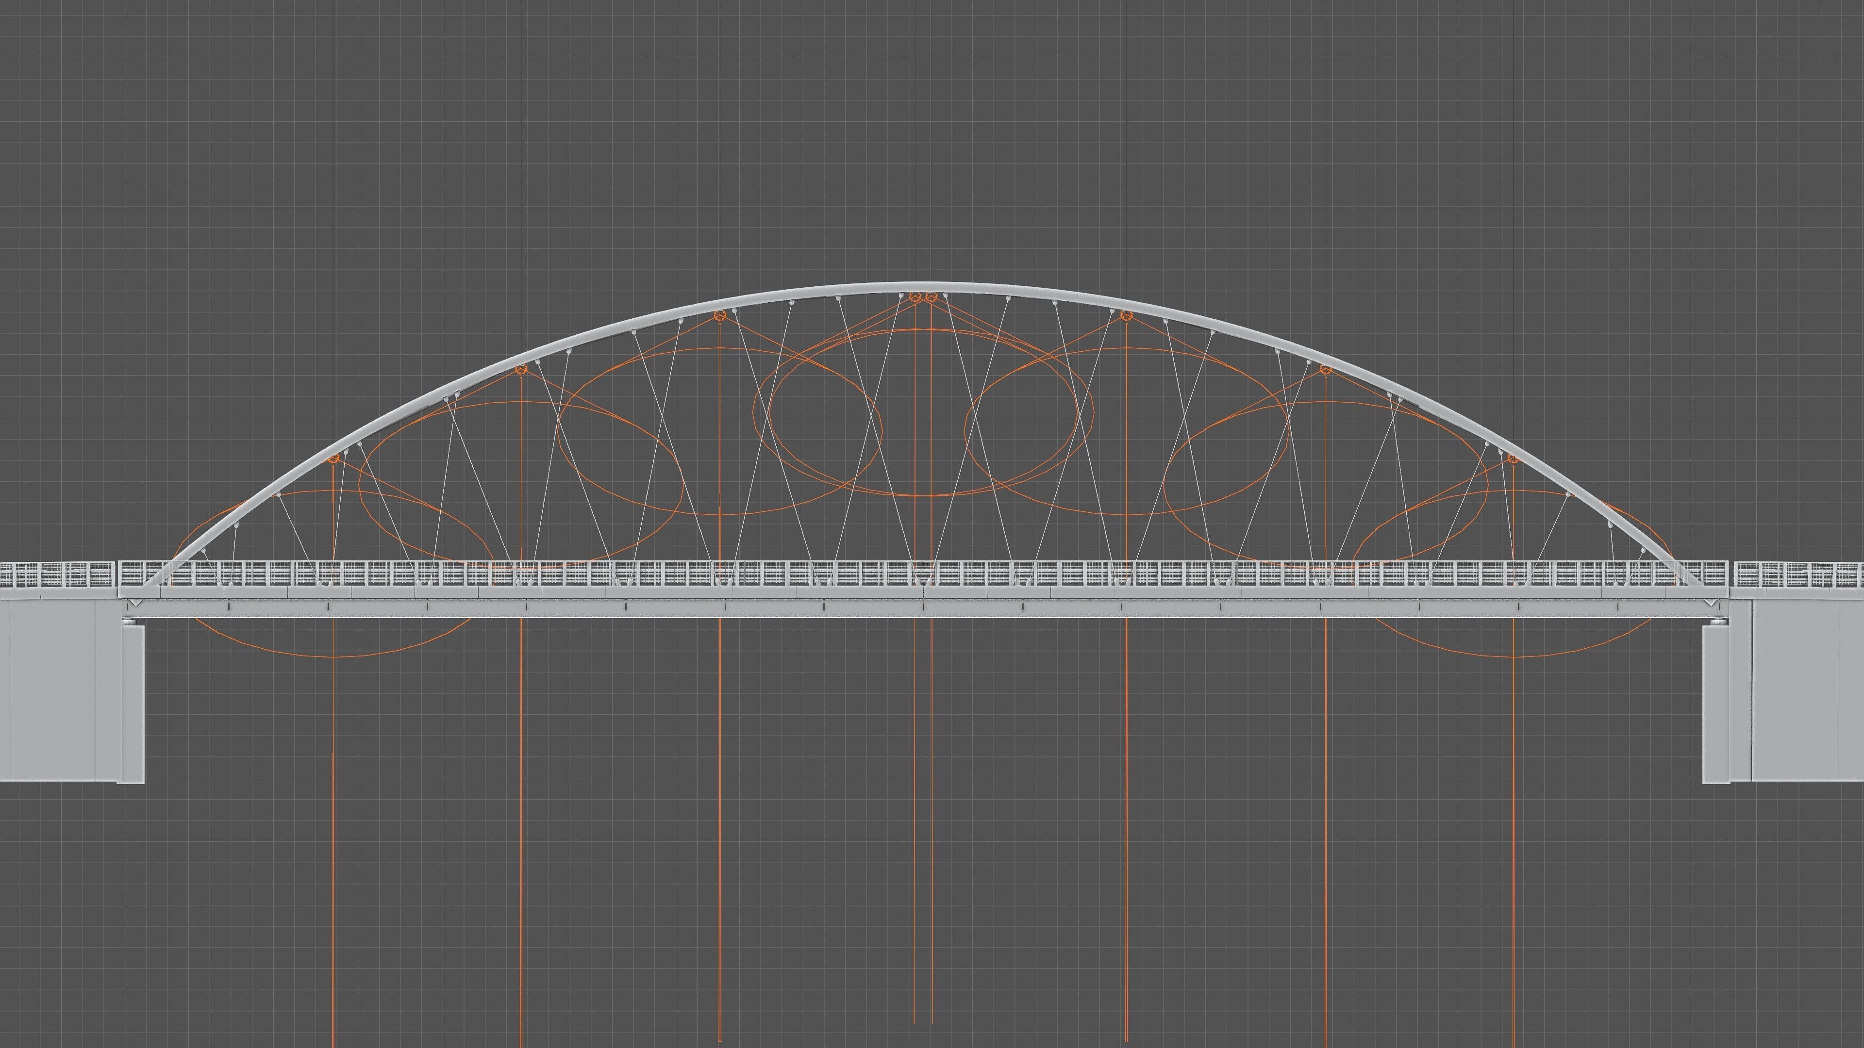Select the left bridge pier column

(x=134, y=723)
